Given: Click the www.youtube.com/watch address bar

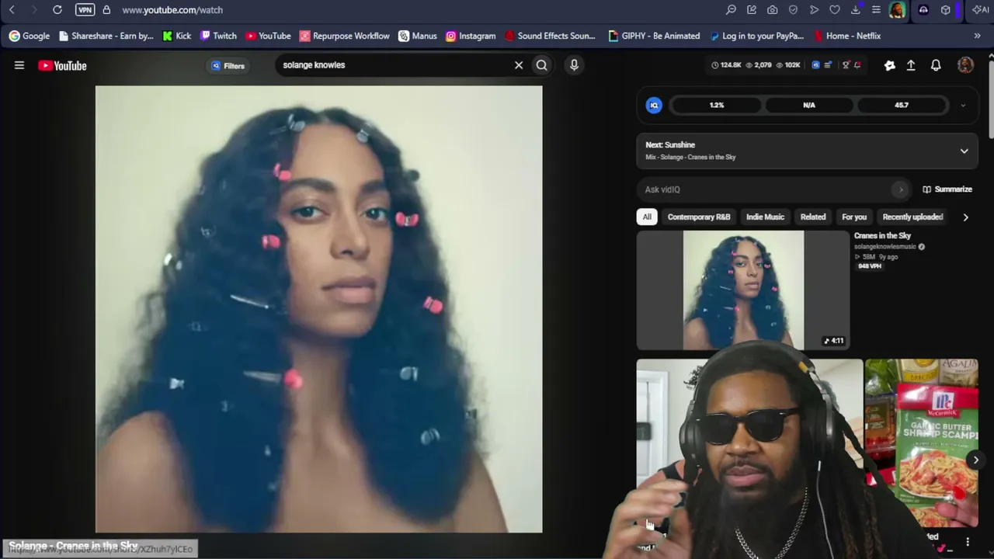Looking at the screenshot, I should click(172, 10).
